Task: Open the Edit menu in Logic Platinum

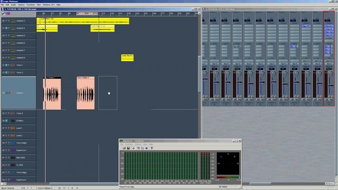Action: tap(7, 5)
